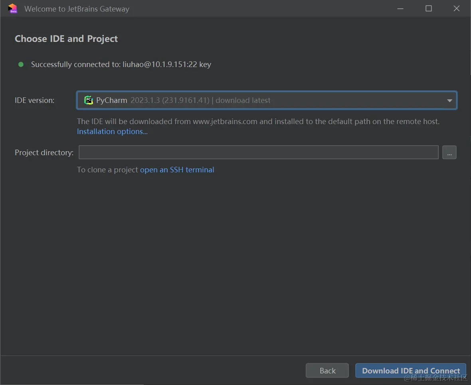Open the Installation options link

click(112, 132)
